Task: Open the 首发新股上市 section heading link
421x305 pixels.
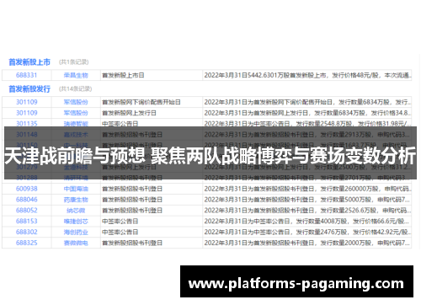Action: 29,62
